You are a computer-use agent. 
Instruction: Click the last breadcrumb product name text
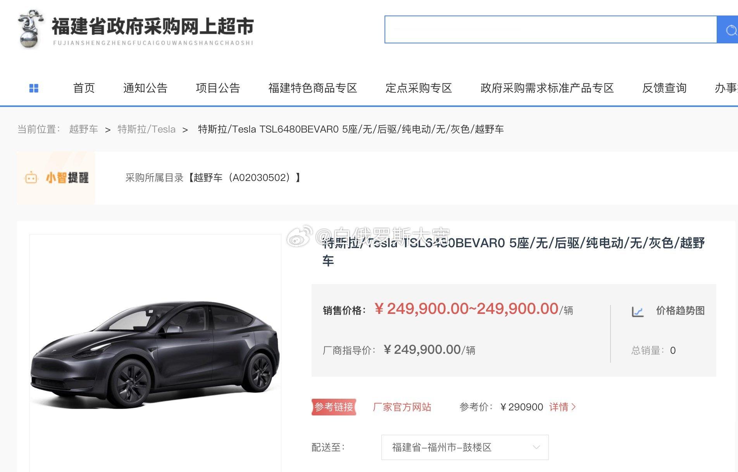[x=351, y=129]
